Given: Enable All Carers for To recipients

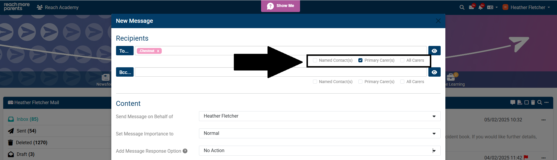Looking at the screenshot, I should tap(402, 60).
